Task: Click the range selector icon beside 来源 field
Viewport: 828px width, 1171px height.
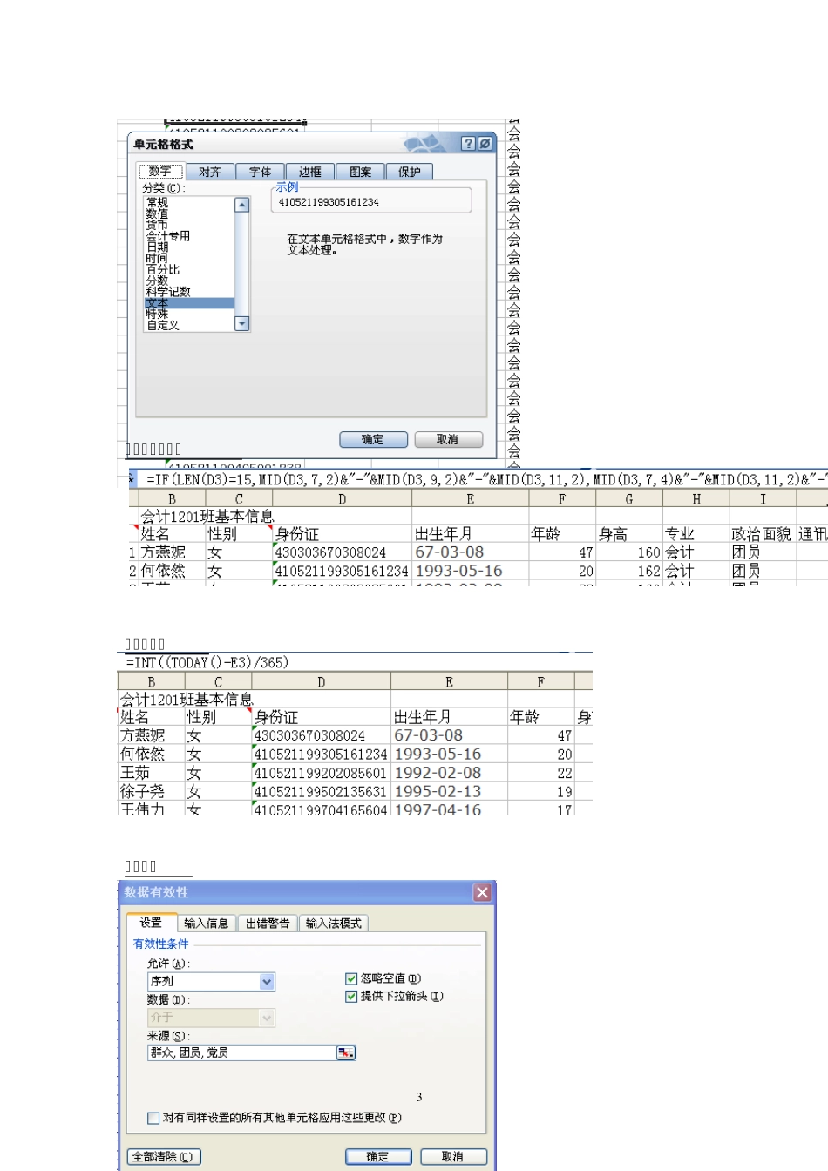Action: click(x=346, y=1053)
